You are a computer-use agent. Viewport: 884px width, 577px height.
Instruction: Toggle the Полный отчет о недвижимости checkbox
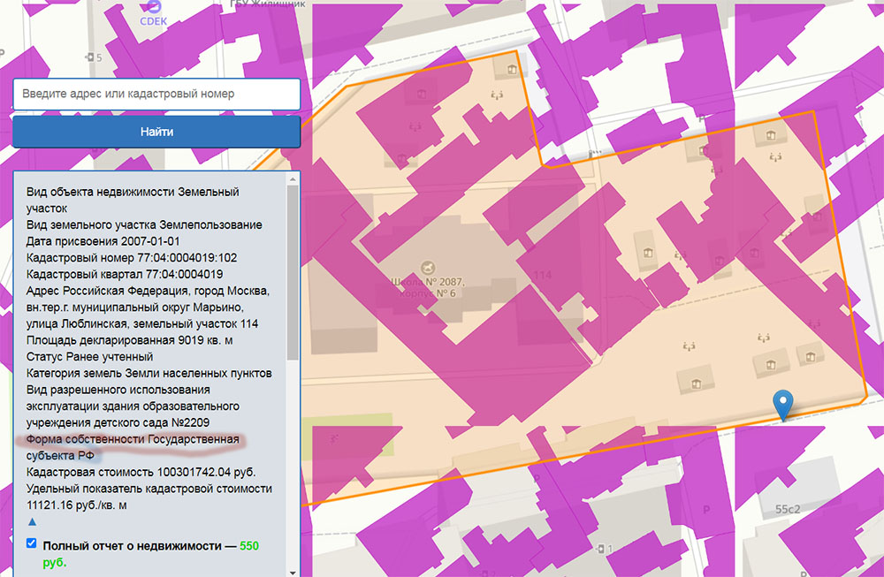click(x=32, y=543)
